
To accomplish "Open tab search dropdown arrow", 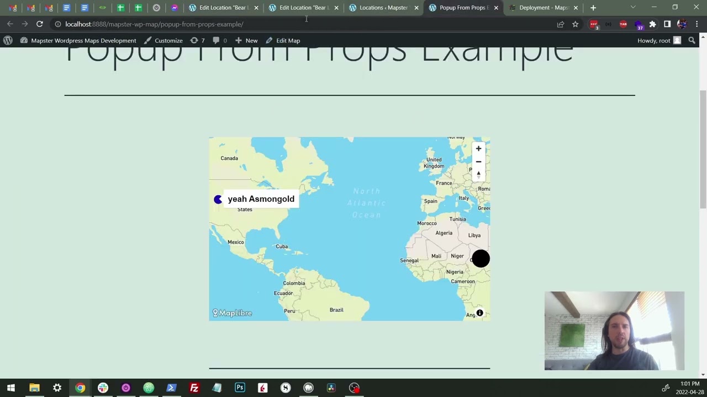I will (x=633, y=8).
